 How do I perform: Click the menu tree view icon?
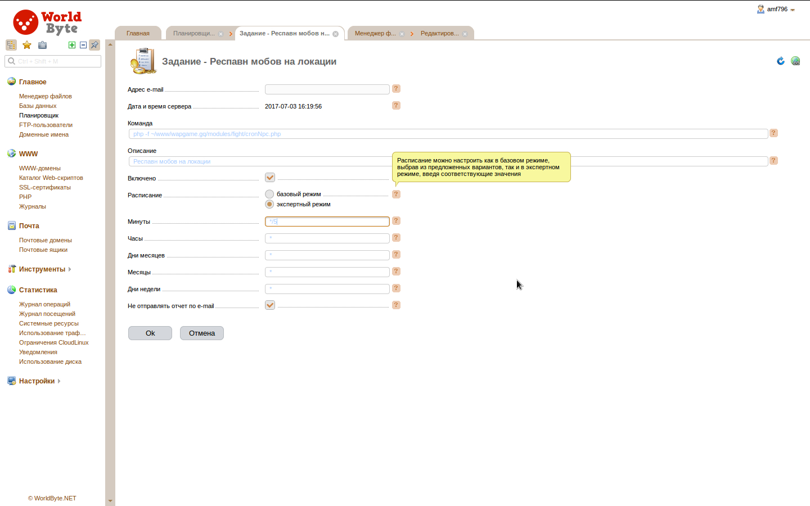click(x=11, y=45)
